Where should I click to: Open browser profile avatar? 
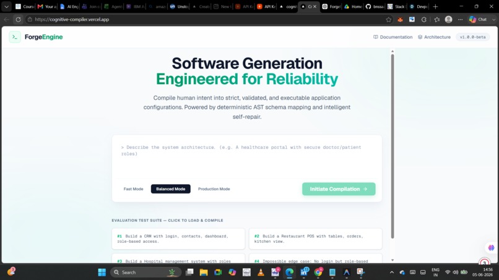coord(448,19)
